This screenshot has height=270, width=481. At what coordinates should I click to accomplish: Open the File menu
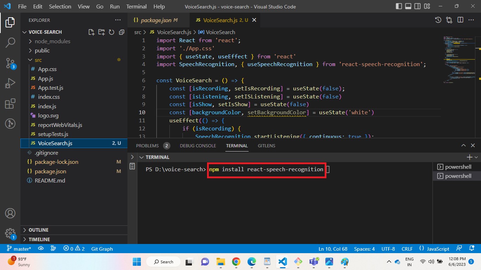coord(22,6)
